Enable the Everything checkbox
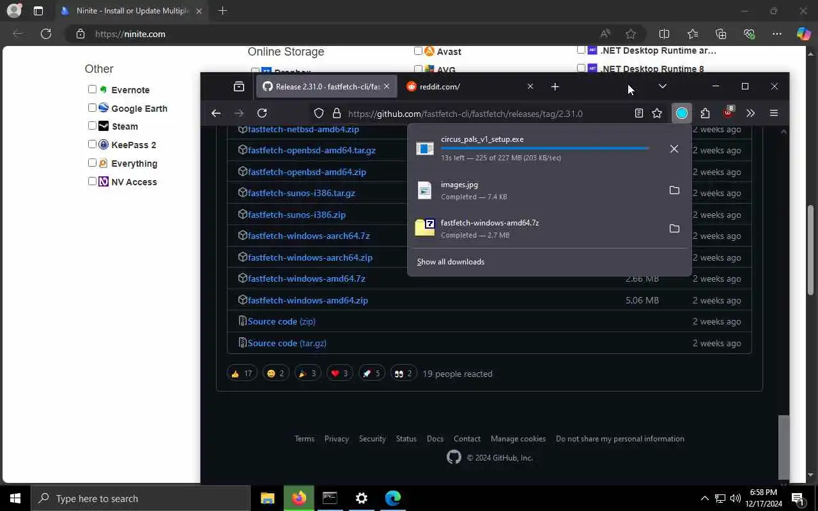Screen dimensions: 818x511 click(92, 163)
